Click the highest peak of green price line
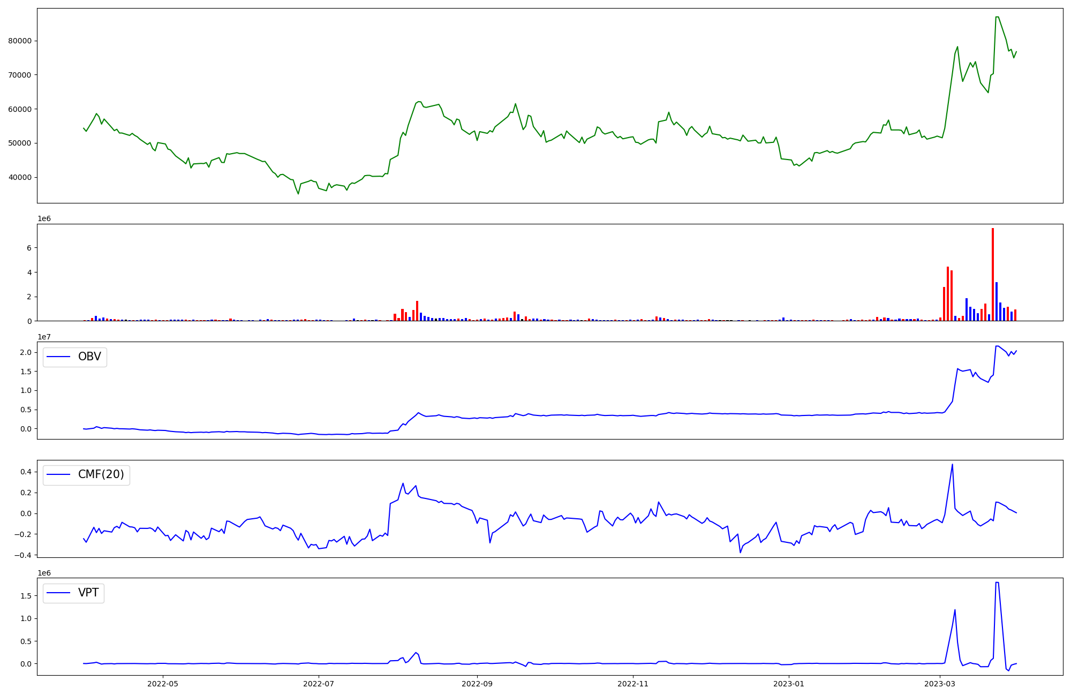Viewport: 1071px width, 696px height. coord(997,17)
